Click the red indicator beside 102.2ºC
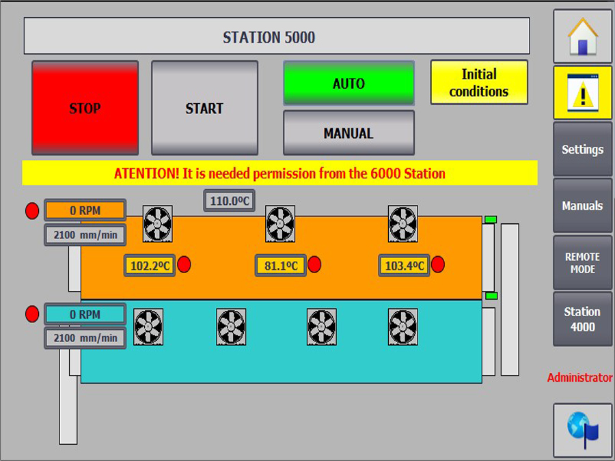Screen dimensions: 615x461 click(x=184, y=265)
